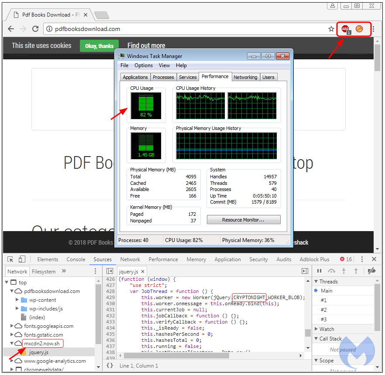Viewport: 385px width, 375px height.
Task: Open the (index) file in tree
Action: point(37,317)
